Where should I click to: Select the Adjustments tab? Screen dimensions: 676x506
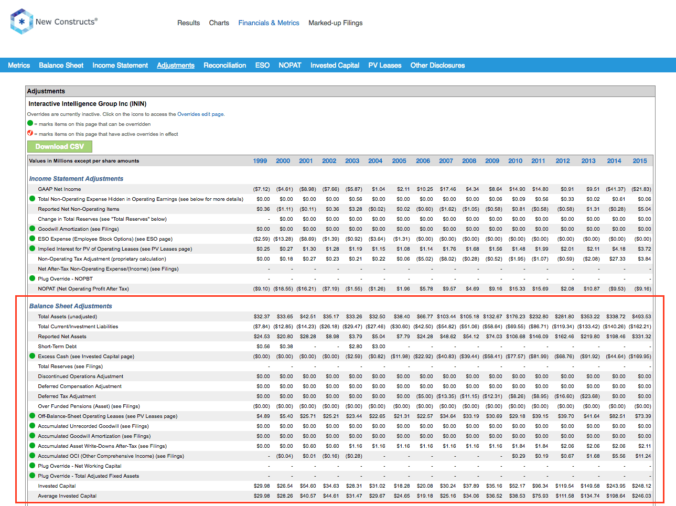point(176,66)
